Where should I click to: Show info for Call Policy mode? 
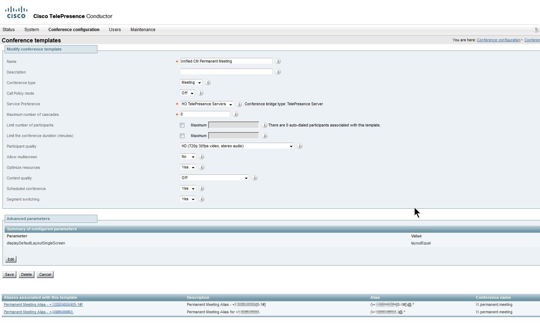pyautogui.click(x=200, y=93)
